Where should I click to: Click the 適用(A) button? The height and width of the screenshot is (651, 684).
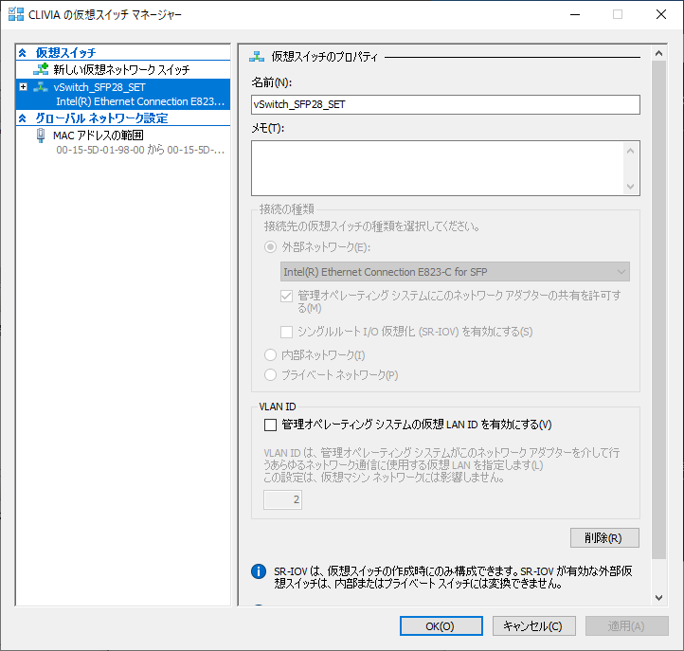click(627, 626)
